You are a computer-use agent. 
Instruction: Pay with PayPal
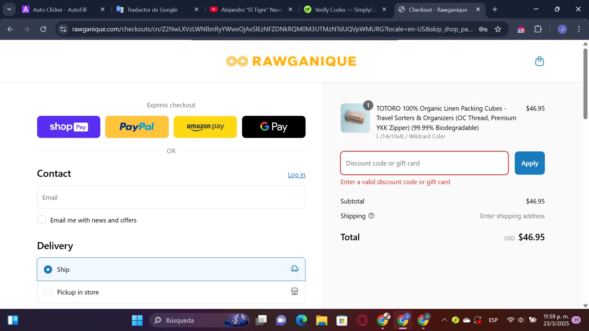137,127
